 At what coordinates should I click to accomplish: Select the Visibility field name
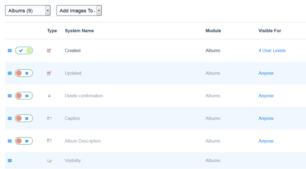click(x=73, y=161)
